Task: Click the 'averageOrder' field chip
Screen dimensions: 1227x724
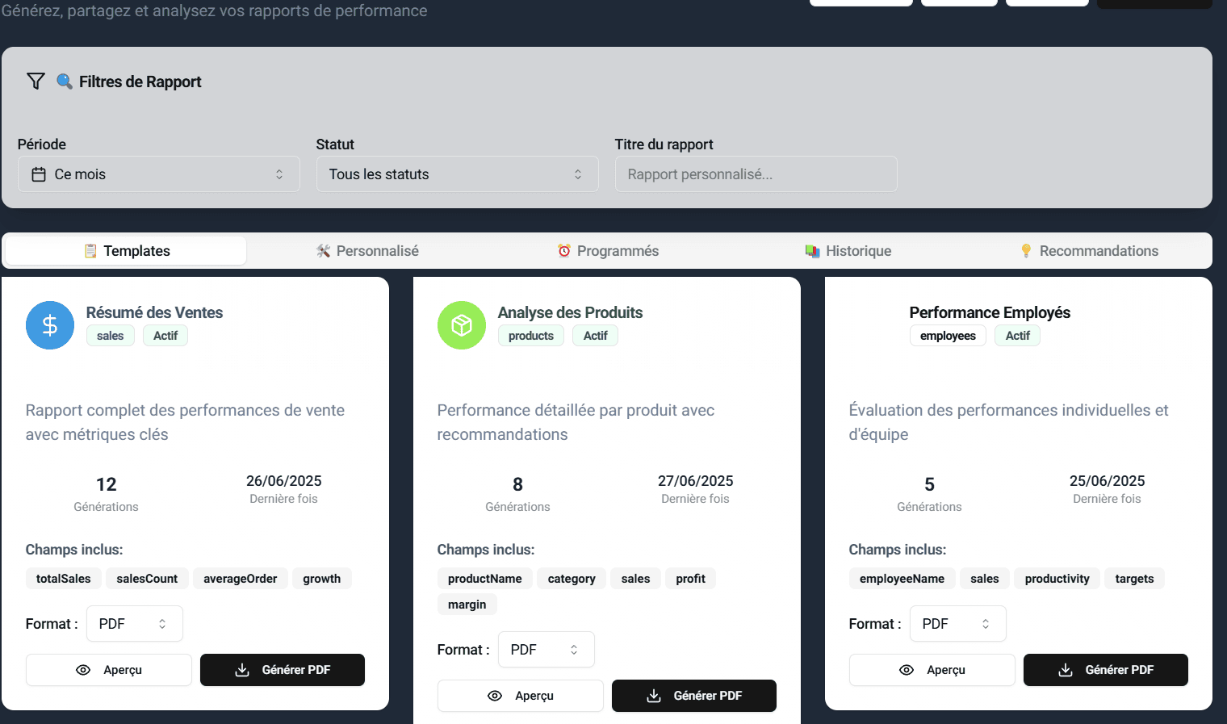Action: tap(241, 579)
